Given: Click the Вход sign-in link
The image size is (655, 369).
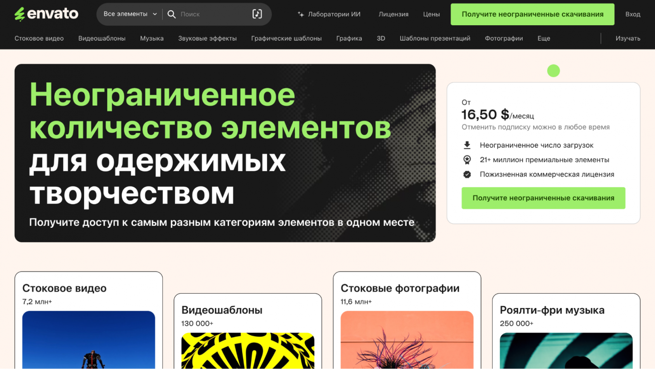Looking at the screenshot, I should pyautogui.click(x=633, y=14).
